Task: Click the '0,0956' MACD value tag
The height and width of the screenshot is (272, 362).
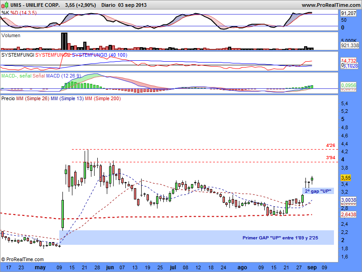Action: click(348, 85)
